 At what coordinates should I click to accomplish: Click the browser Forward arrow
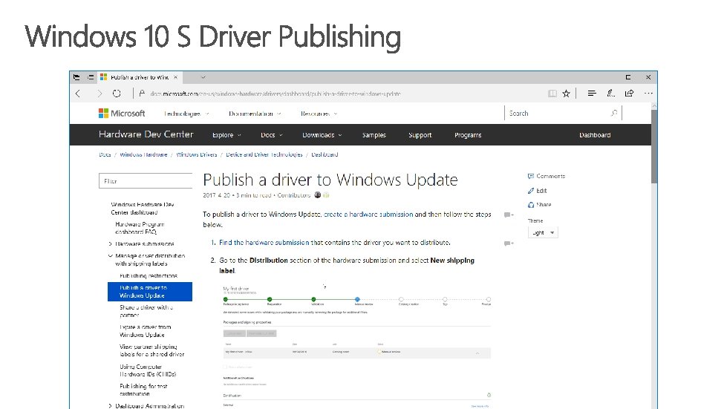pyautogui.click(x=100, y=94)
